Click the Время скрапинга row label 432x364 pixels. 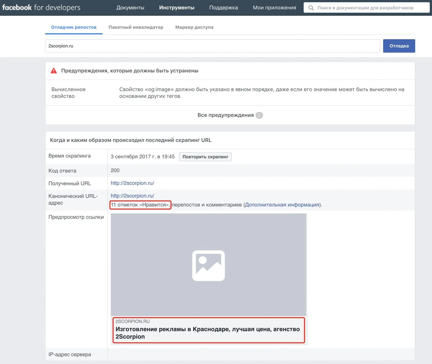tap(70, 156)
